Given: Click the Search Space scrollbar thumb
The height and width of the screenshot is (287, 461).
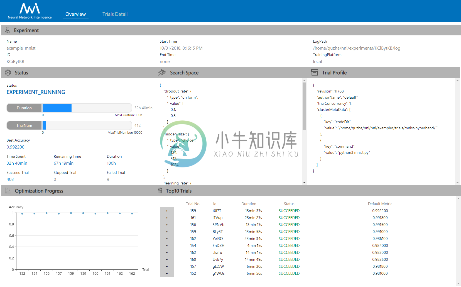Looking at the screenshot, I should (304, 106).
